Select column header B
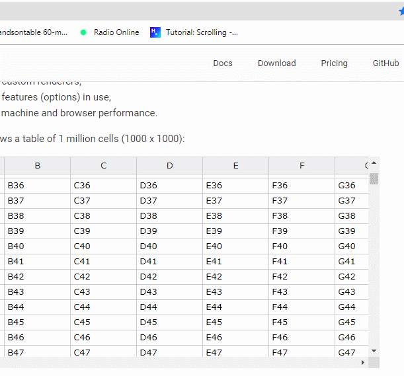The width and height of the screenshot is (404, 376). pos(38,166)
